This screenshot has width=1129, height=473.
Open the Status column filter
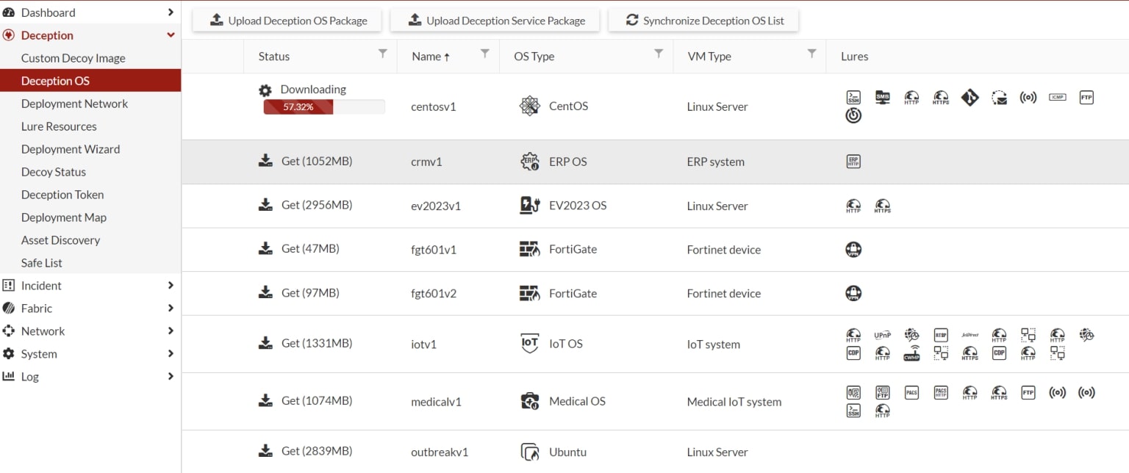click(382, 54)
